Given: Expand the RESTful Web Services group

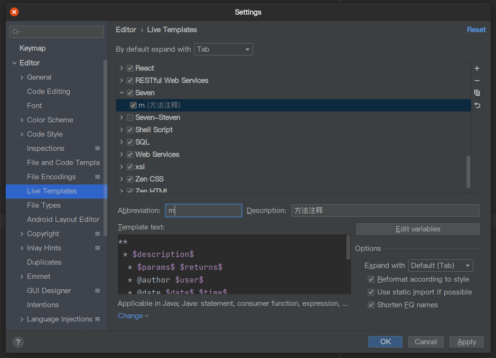Looking at the screenshot, I should [x=122, y=80].
